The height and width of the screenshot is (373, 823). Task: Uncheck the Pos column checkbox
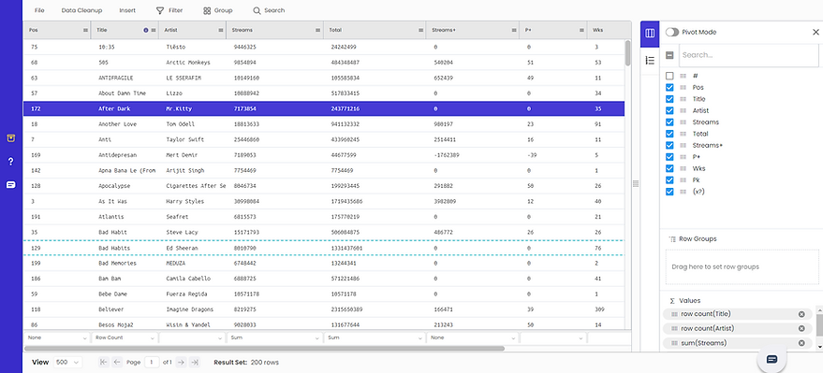point(669,88)
